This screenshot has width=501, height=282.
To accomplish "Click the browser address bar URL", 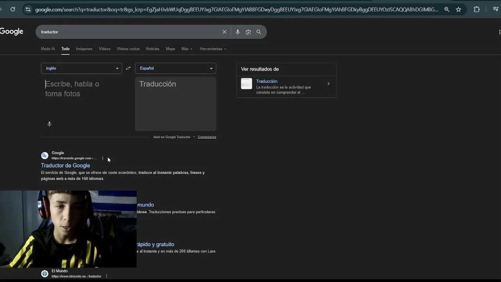I will tap(237, 9).
